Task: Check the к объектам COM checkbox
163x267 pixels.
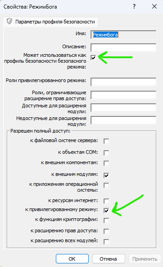Action: tap(106, 153)
